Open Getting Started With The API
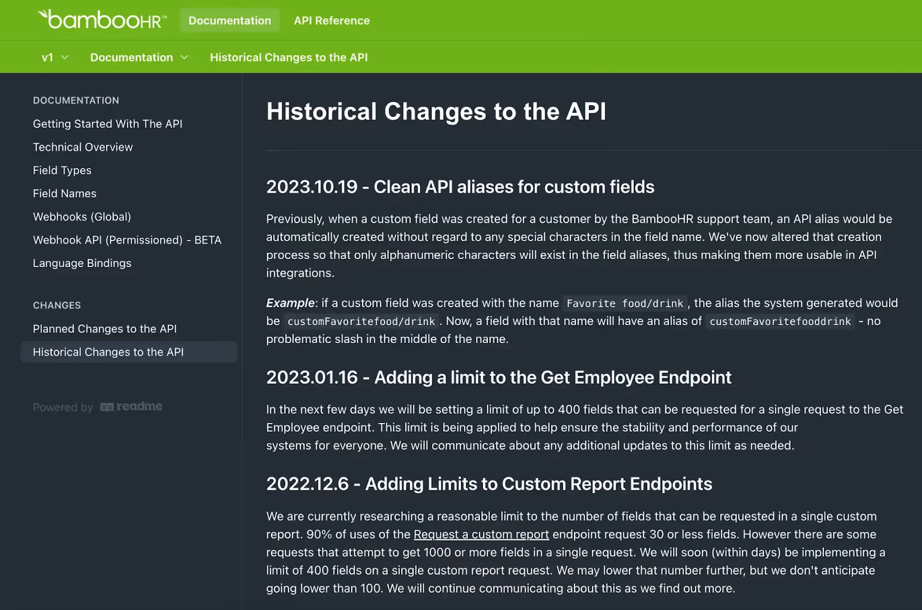 (x=108, y=124)
